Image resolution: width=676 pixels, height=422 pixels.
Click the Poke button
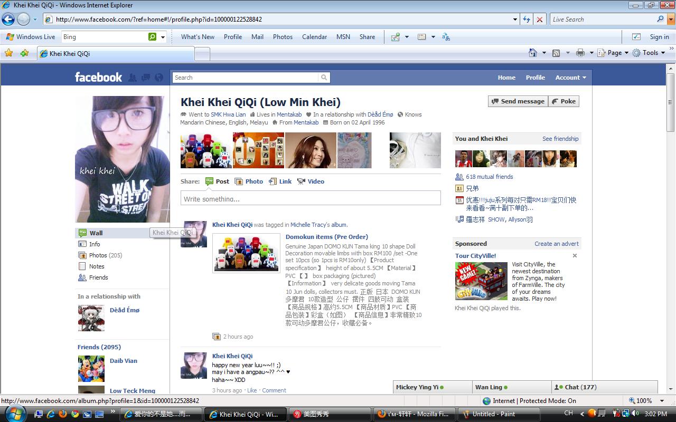[x=564, y=101]
